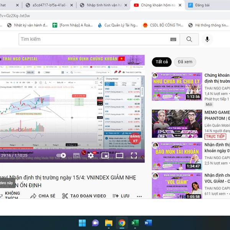The height and width of the screenshot is (230, 230).
Task: Switch to the Chứng khoán hôm nay YouTube tab
Action: (158, 5)
